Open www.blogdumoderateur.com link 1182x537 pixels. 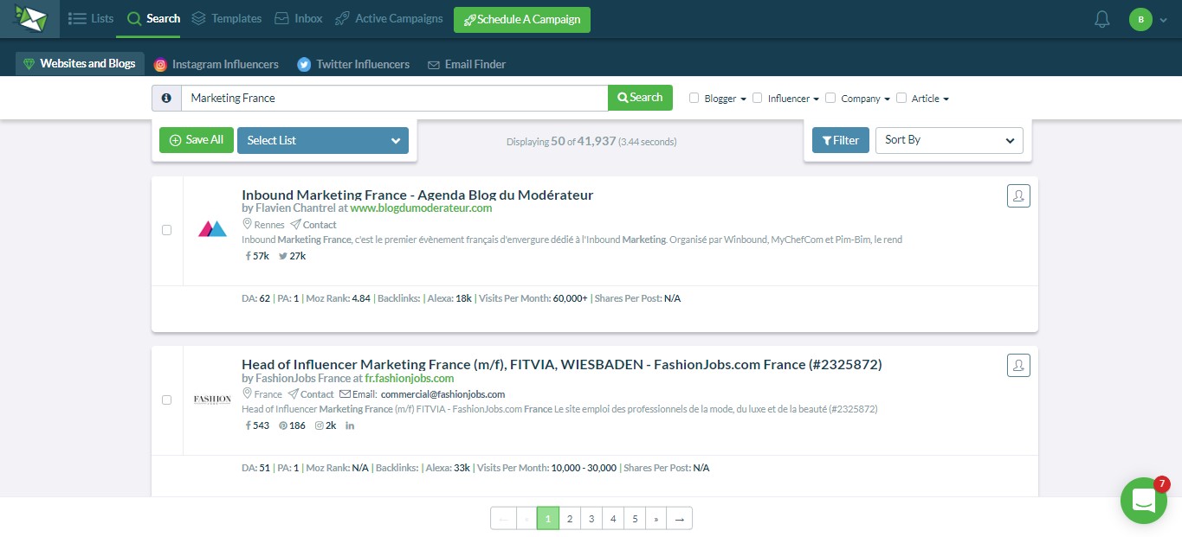tap(421, 208)
